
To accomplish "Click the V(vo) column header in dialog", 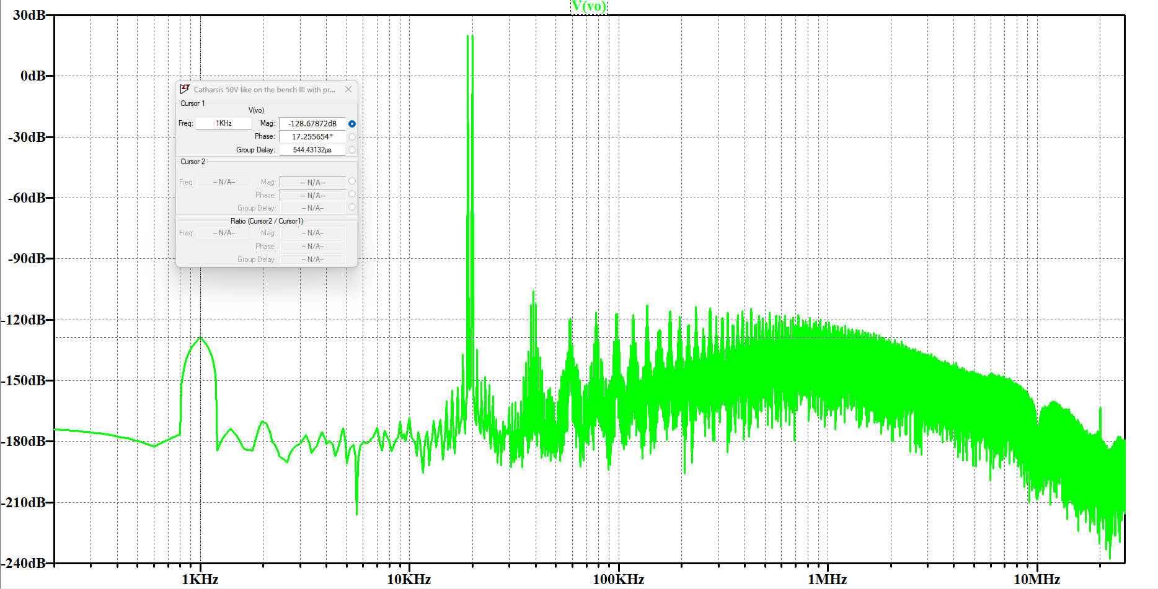I will 256,110.
